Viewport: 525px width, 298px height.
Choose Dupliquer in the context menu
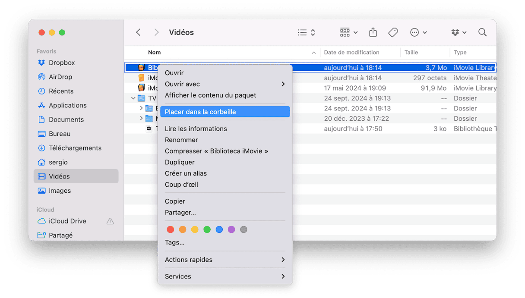coord(225,162)
